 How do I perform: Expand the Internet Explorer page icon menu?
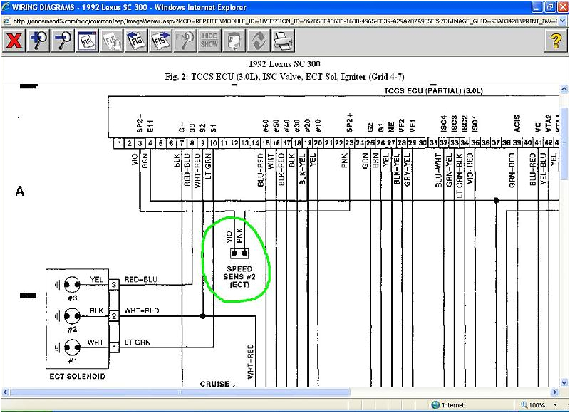6,21
